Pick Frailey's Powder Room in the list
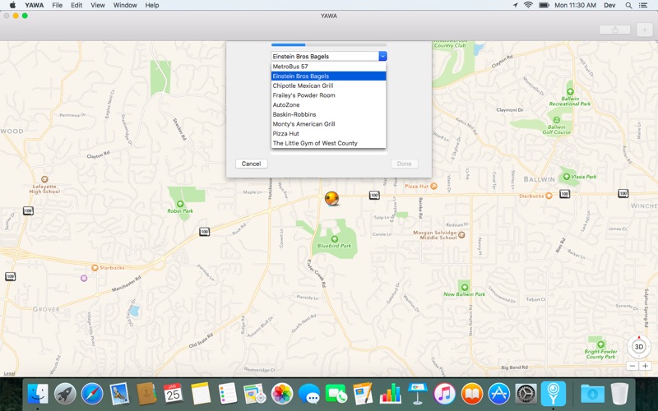 tap(328, 95)
